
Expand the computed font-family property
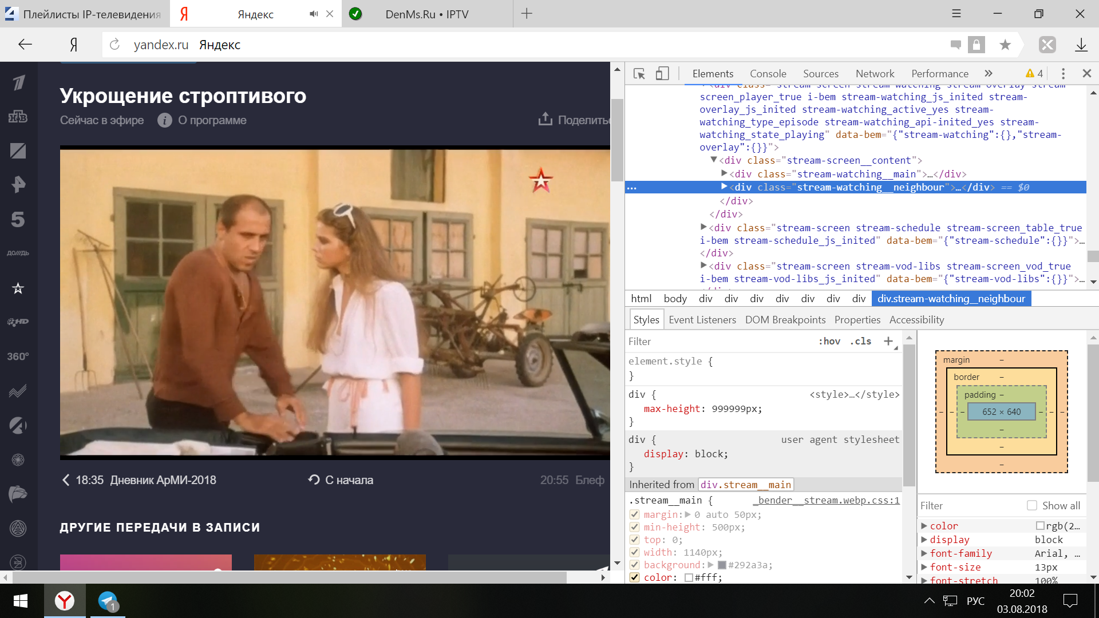pos(924,553)
